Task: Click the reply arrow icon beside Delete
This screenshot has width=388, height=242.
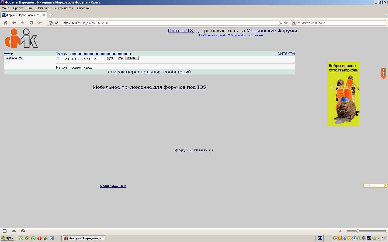Action: point(120,59)
